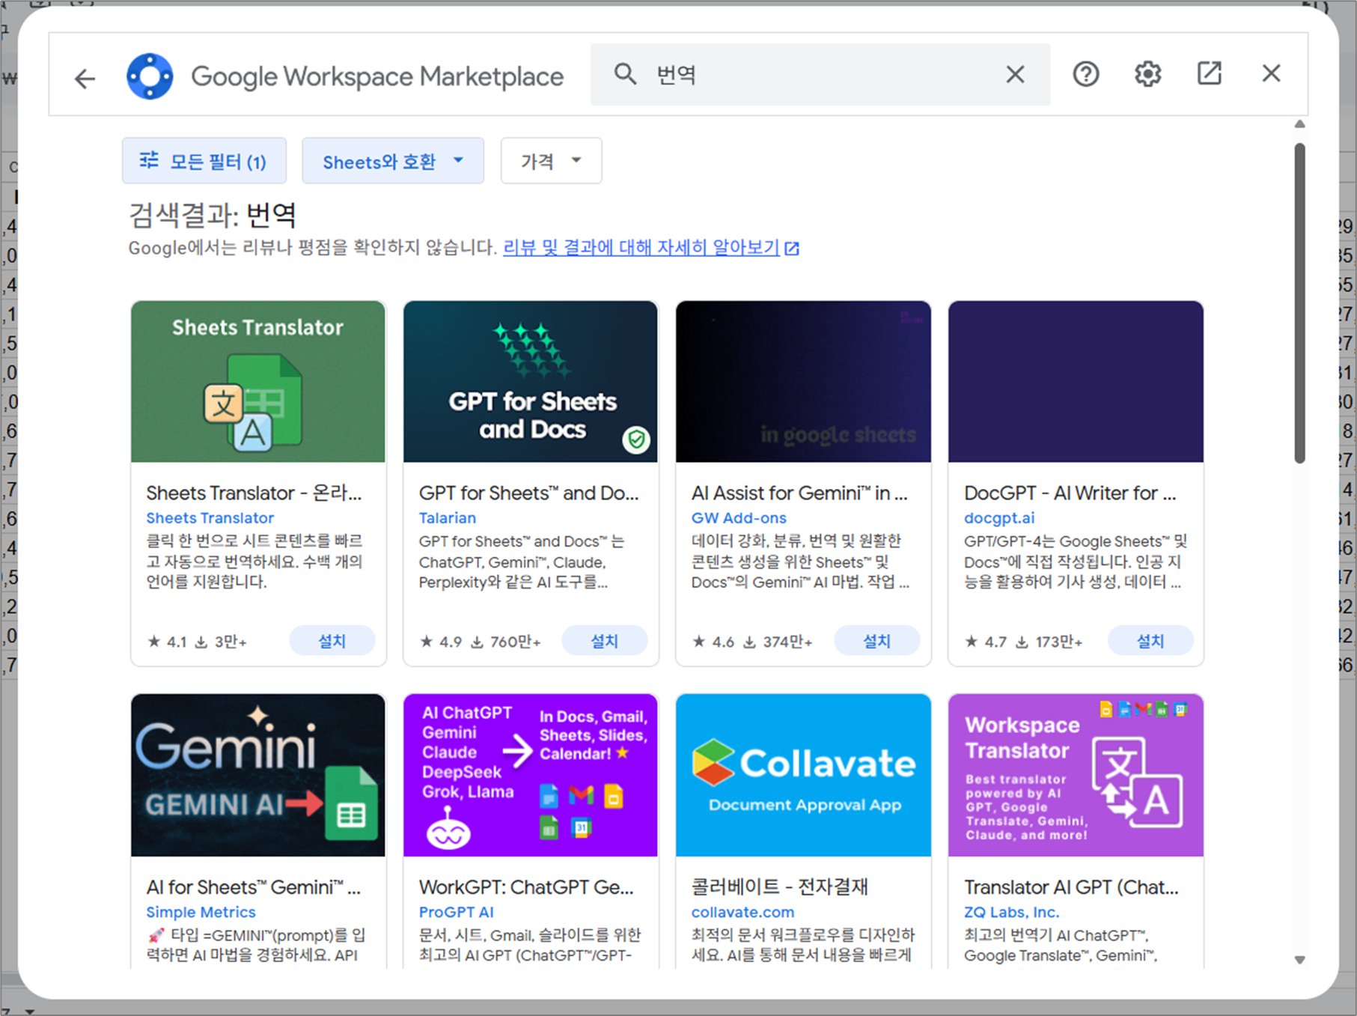
Task: Open Sheets Translator banner thumbnail
Action: pyautogui.click(x=258, y=382)
